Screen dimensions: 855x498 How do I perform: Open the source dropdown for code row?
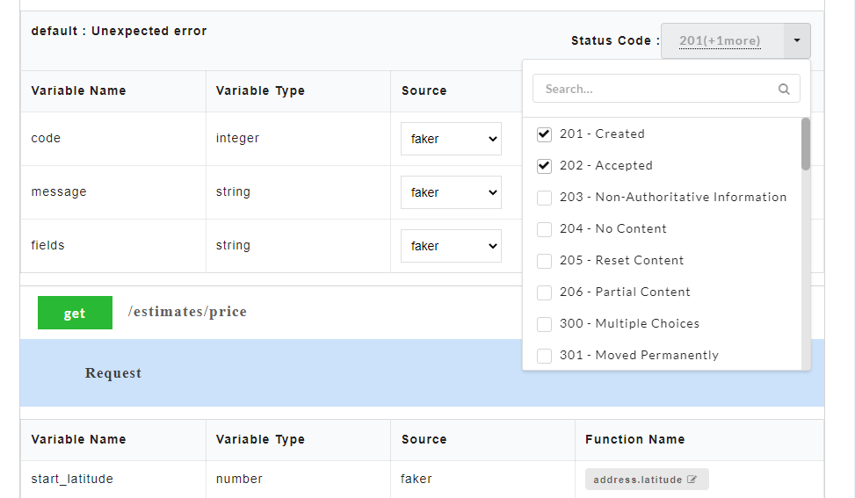[451, 139]
